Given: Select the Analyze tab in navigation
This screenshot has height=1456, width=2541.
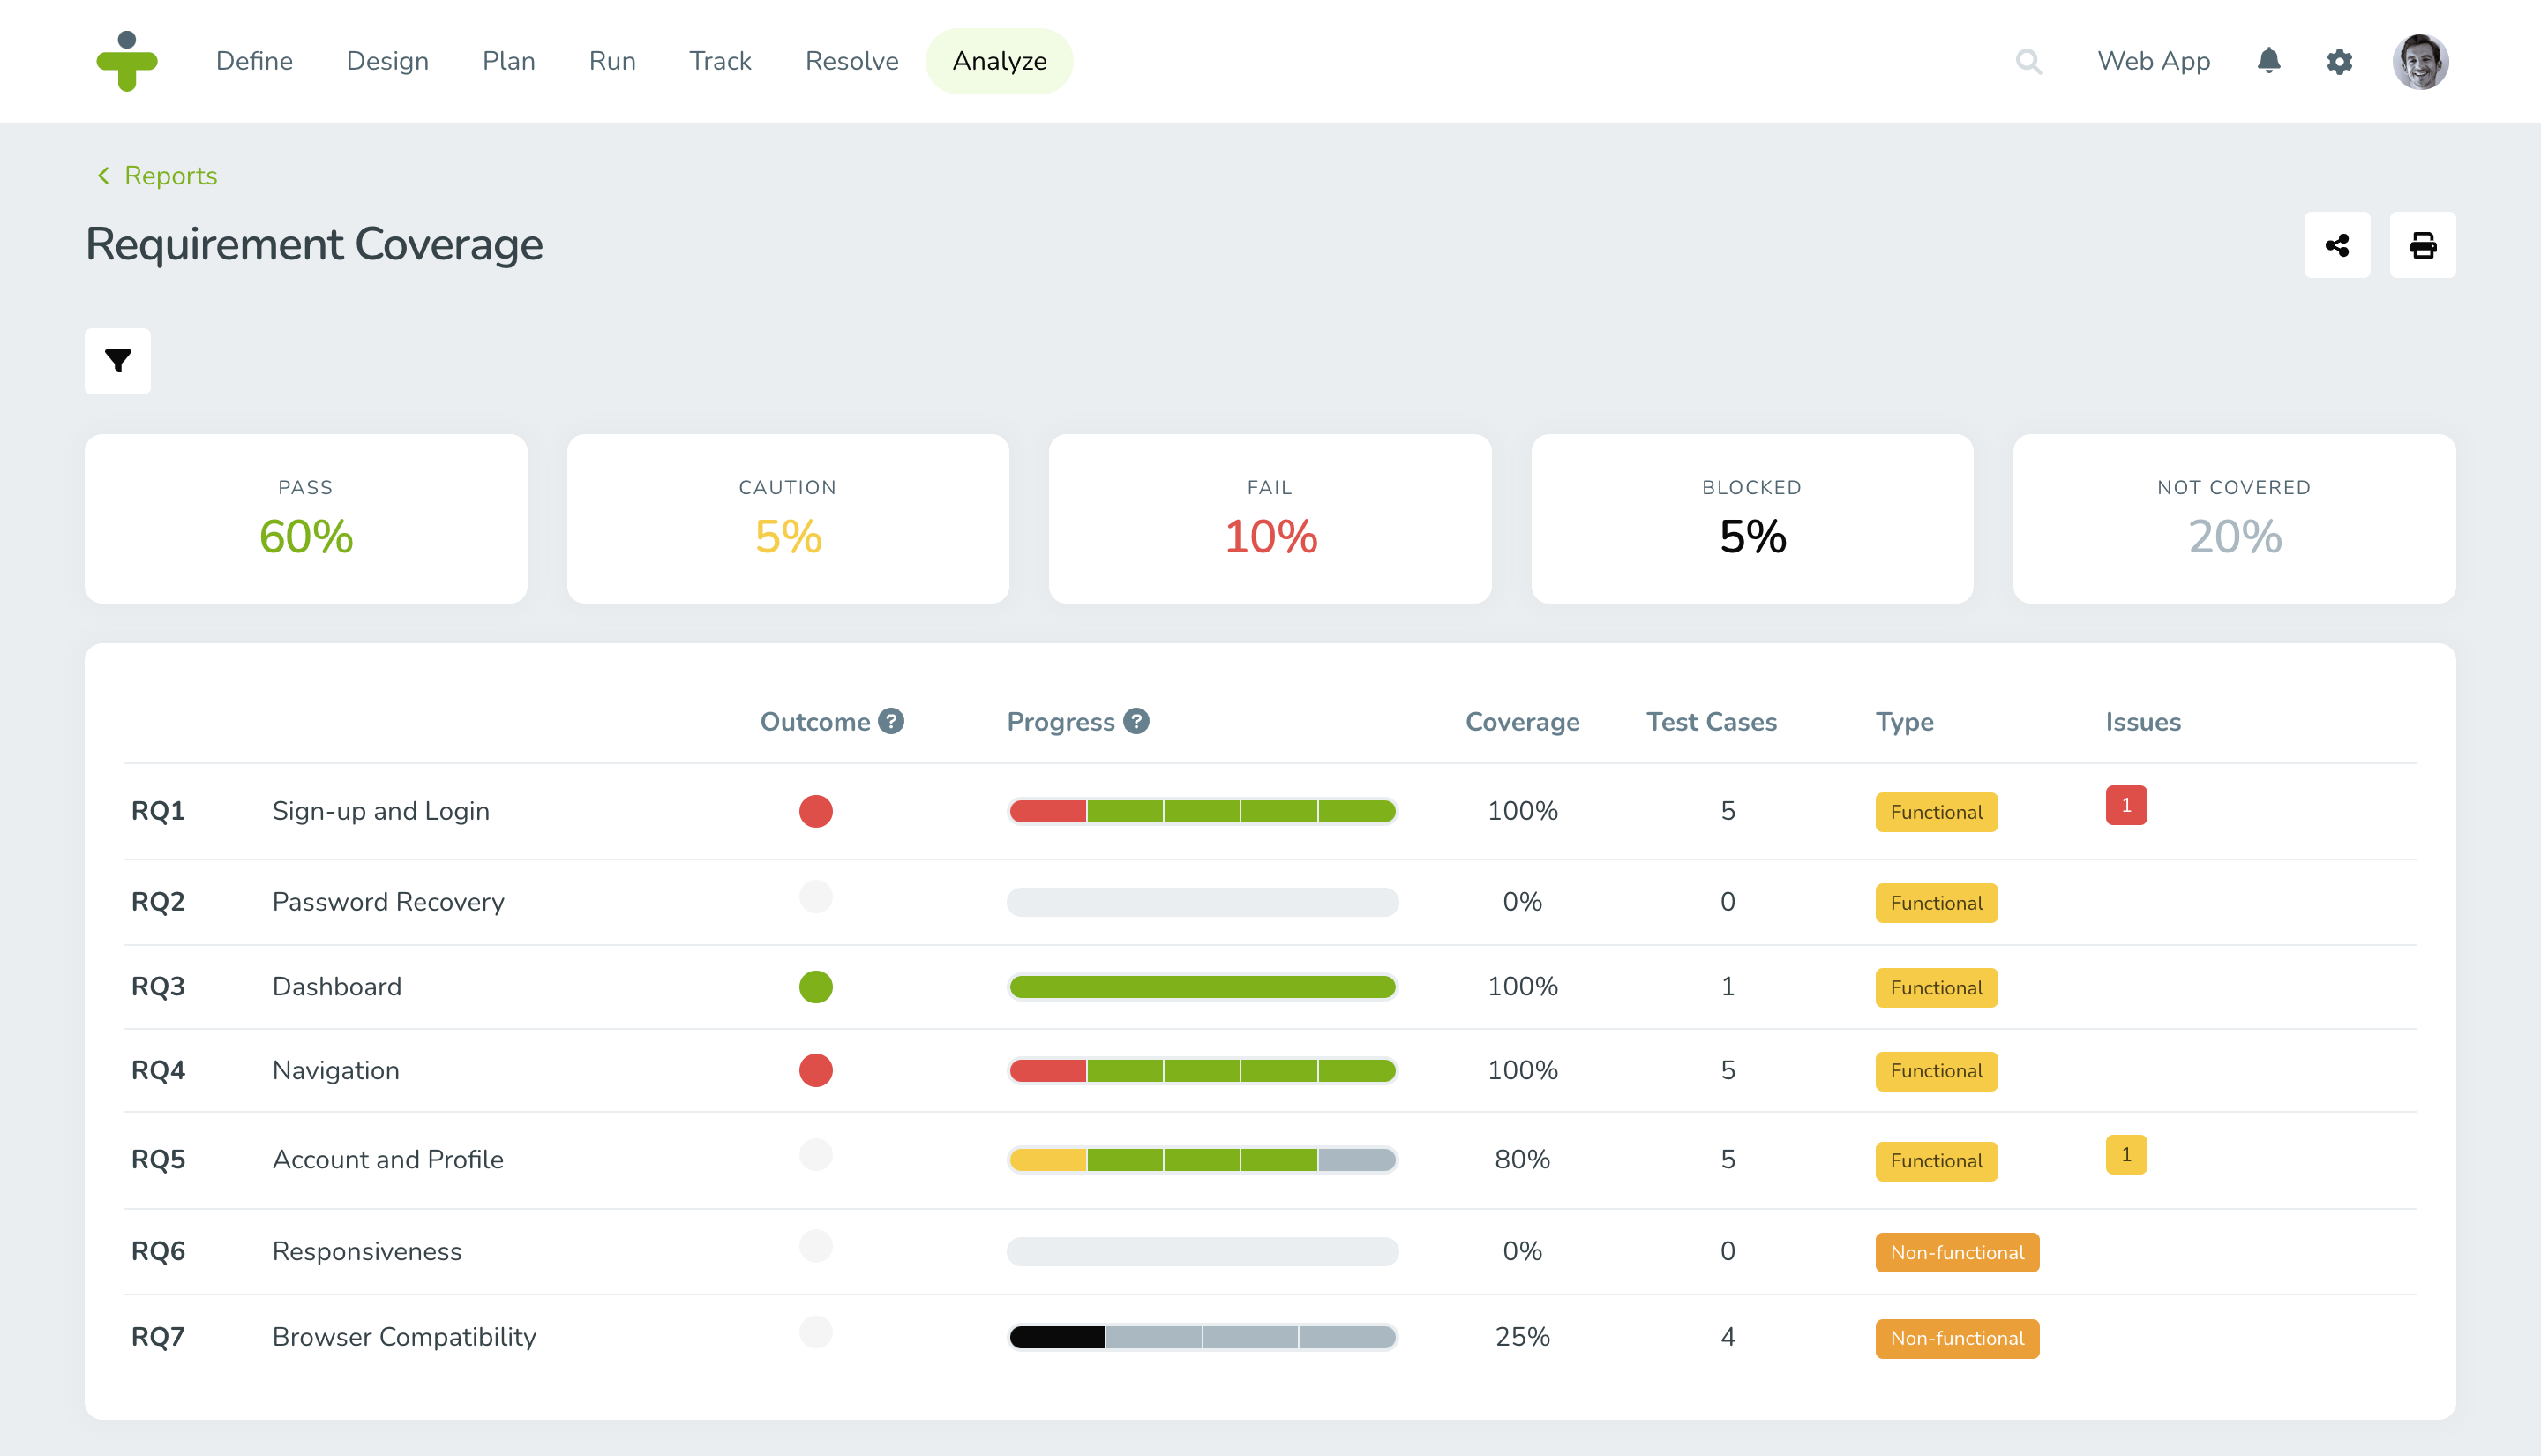Looking at the screenshot, I should click(x=998, y=61).
